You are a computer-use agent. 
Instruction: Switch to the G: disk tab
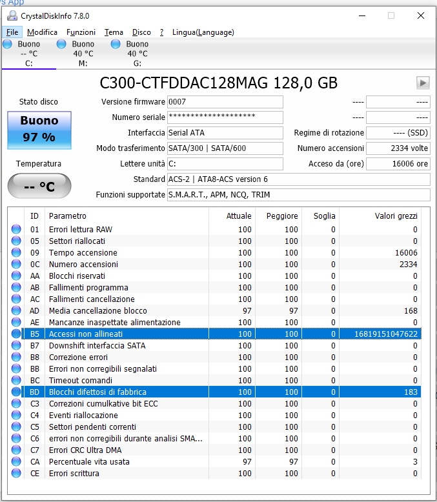[137, 54]
